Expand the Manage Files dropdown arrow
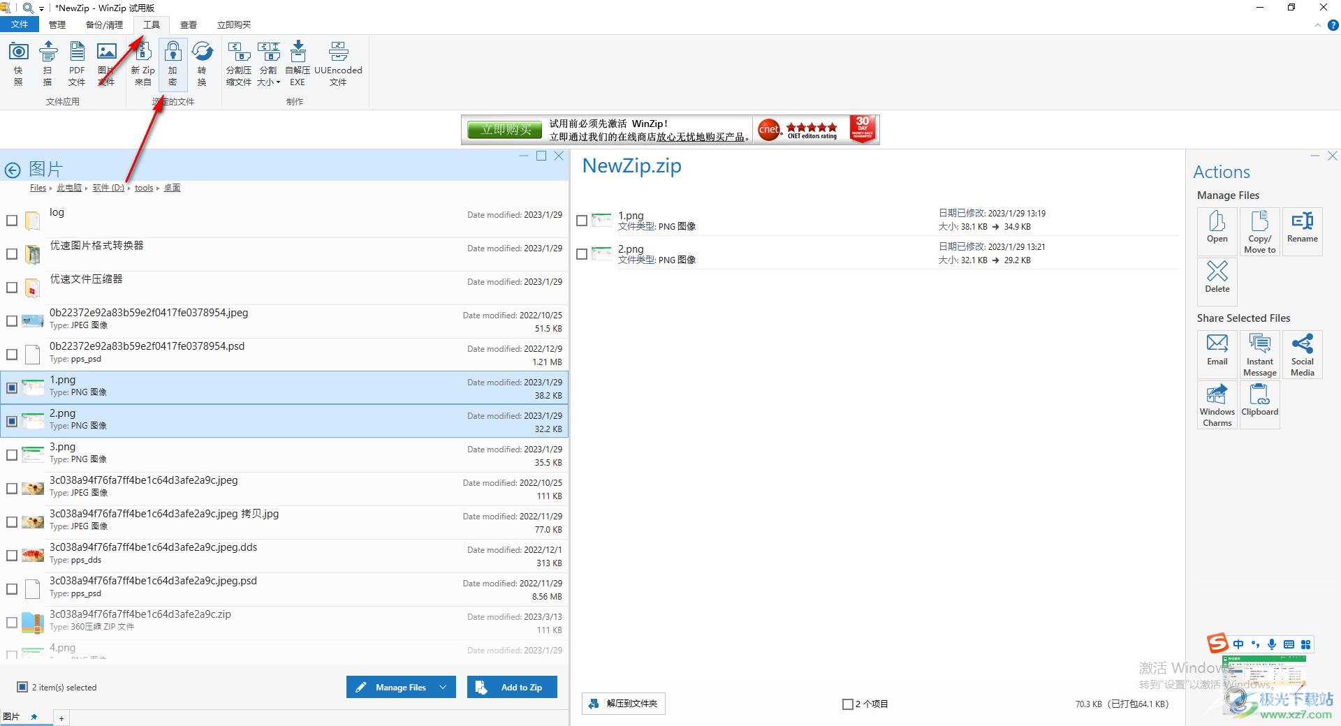1341x726 pixels. (x=443, y=687)
